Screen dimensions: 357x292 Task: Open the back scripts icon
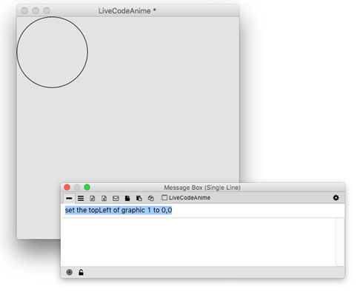139,198
